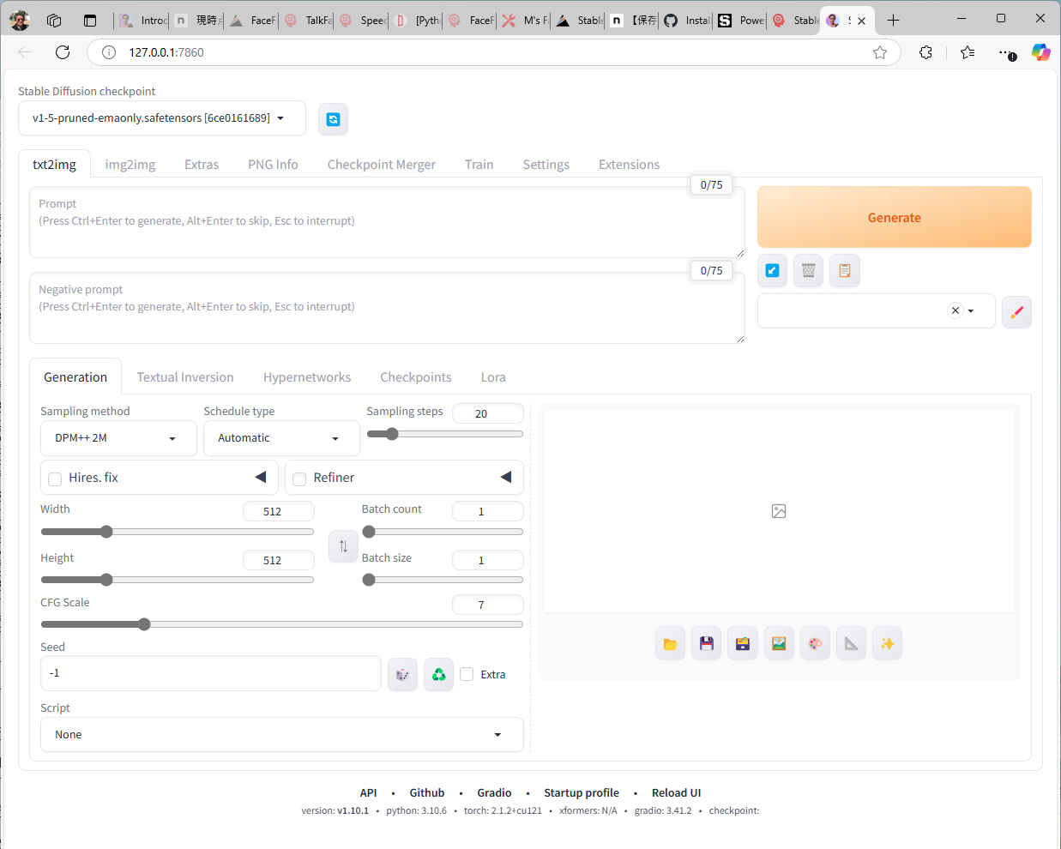Click the Reload UI link
Viewport: 1061px width, 849px height.
click(676, 793)
